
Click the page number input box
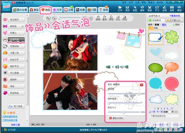pos(170,112)
